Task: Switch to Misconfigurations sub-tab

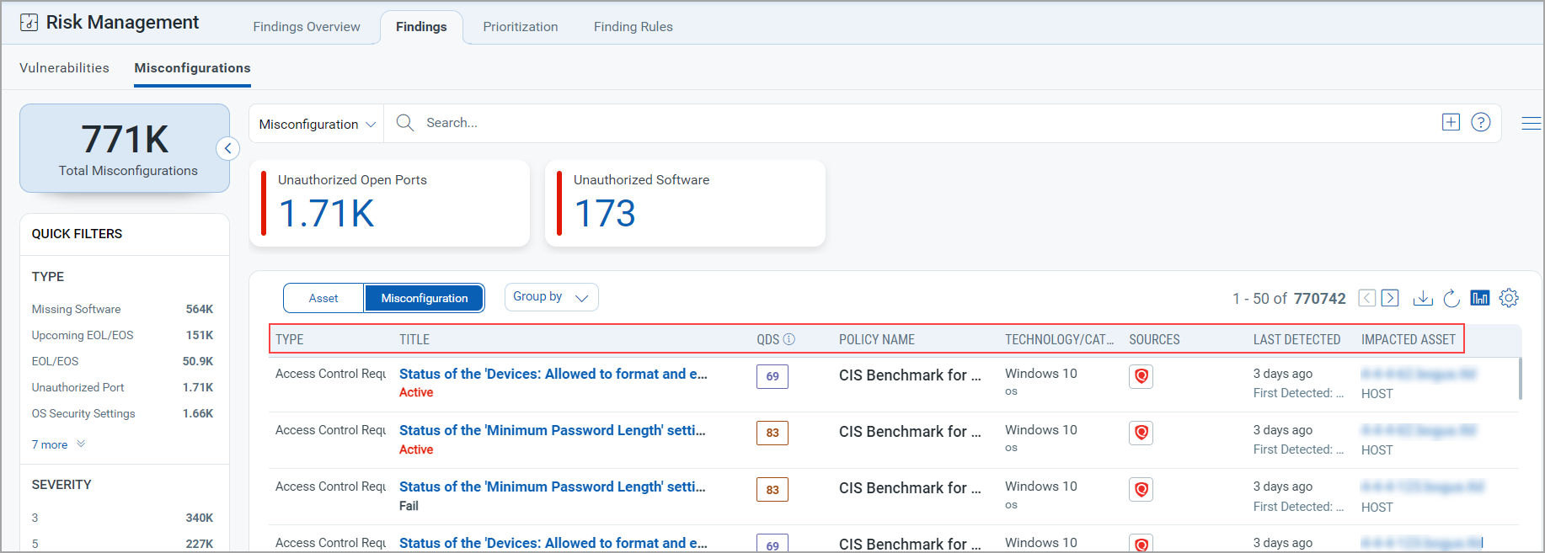Action: click(192, 68)
